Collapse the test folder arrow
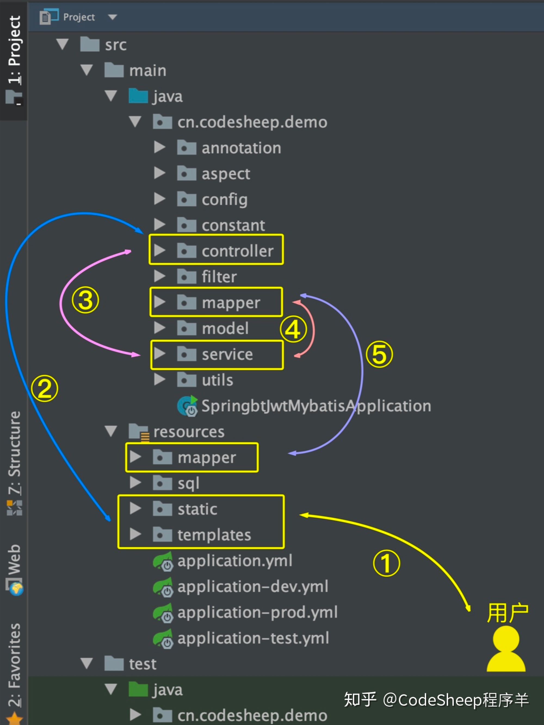544x725 pixels. [x=86, y=663]
